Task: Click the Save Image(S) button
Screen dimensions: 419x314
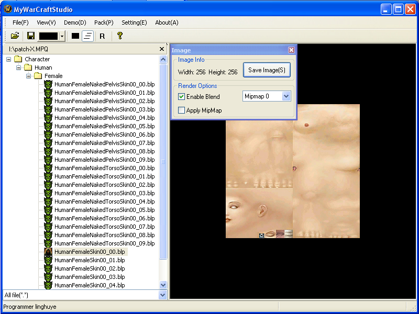Action: [x=267, y=70]
